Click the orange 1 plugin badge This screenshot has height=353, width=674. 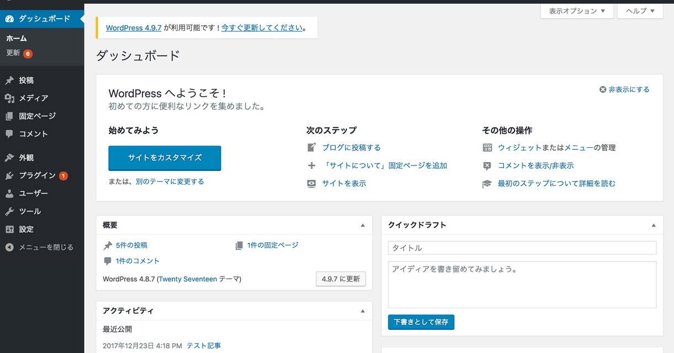pyautogui.click(x=63, y=176)
